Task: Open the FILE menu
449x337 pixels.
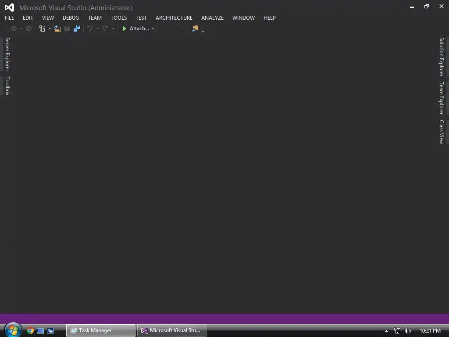Action: [x=10, y=18]
